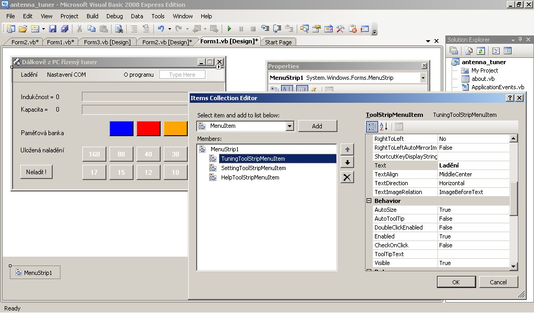Remove the selected member with the X icon

click(x=347, y=177)
